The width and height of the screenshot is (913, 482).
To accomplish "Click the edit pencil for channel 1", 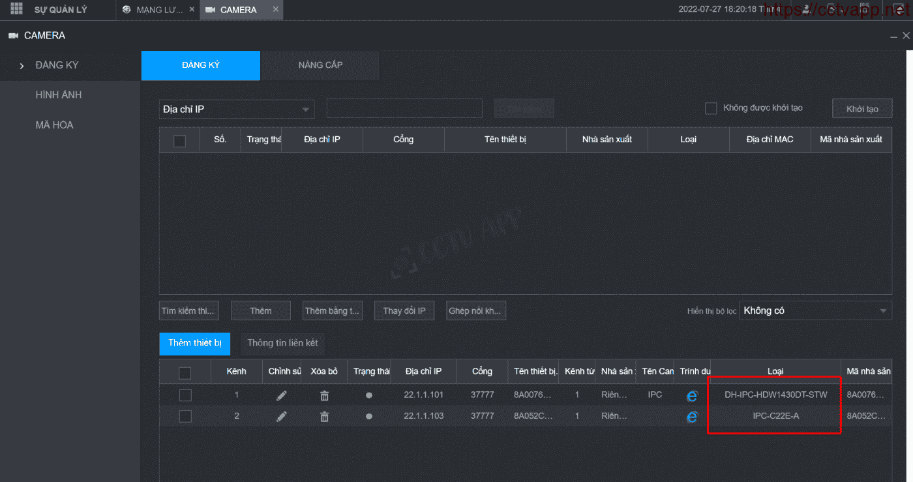I will (282, 395).
